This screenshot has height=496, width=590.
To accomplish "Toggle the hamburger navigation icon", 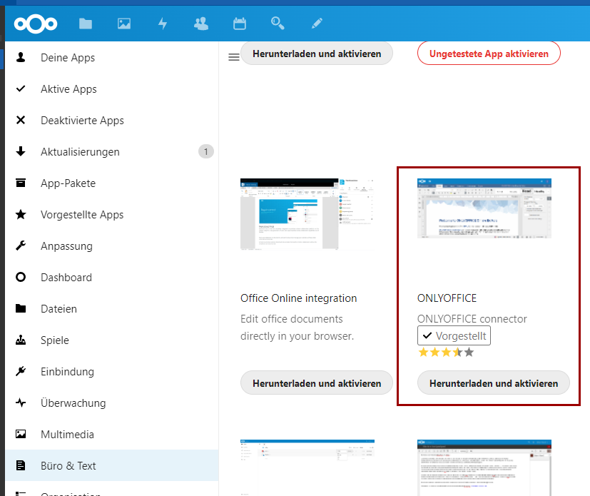I will 234,57.
